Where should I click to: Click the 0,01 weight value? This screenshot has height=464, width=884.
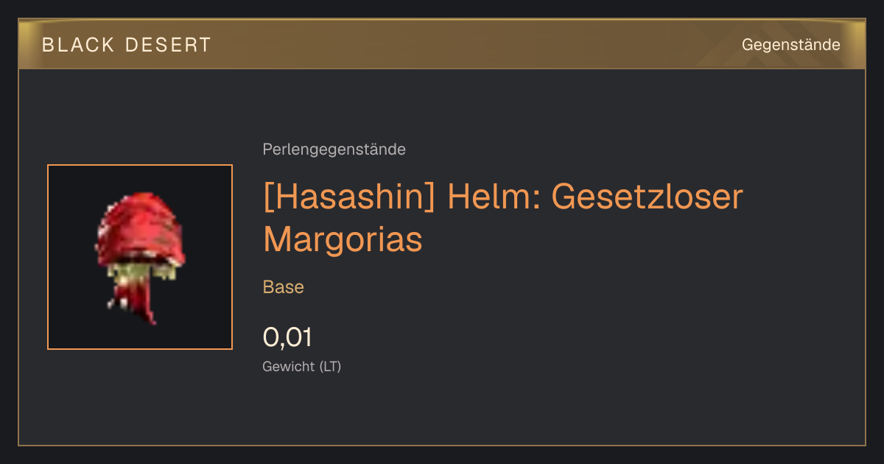(x=287, y=337)
